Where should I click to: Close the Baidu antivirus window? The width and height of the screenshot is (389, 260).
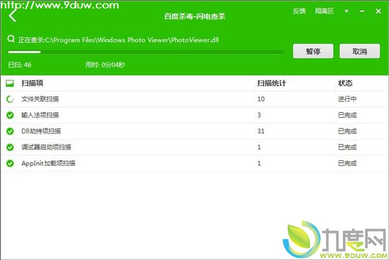(379, 11)
